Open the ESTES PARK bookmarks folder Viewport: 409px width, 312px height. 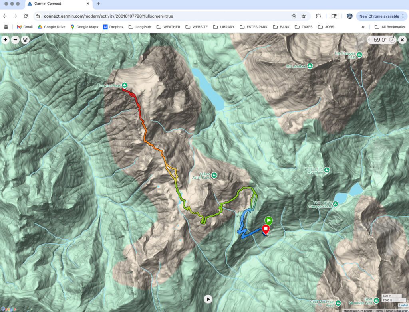[254, 27]
